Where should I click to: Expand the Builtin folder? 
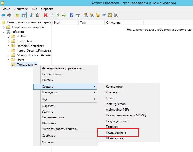(x=9, y=37)
